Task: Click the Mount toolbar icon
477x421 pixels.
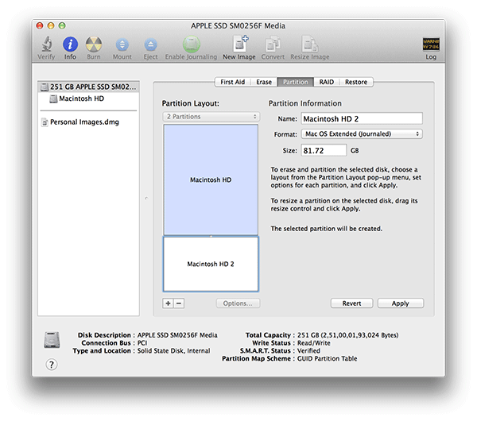Action: [x=122, y=45]
